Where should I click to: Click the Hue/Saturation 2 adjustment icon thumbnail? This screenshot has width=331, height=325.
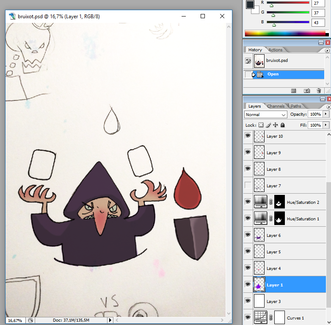tap(260, 202)
